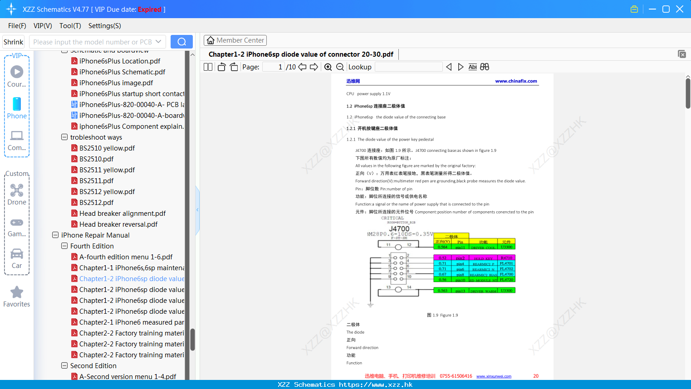Open A-fourth edition menu 1-6.pdf
The width and height of the screenshot is (691, 389).
(126, 257)
